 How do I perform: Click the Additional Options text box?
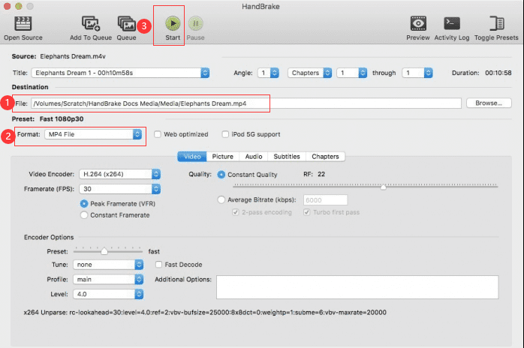pos(357,287)
